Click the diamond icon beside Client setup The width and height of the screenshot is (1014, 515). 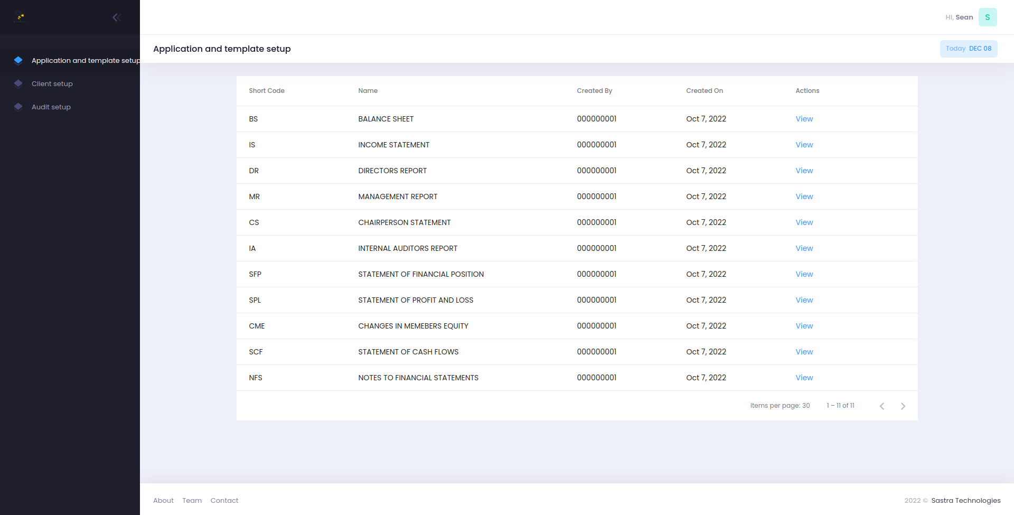(18, 83)
